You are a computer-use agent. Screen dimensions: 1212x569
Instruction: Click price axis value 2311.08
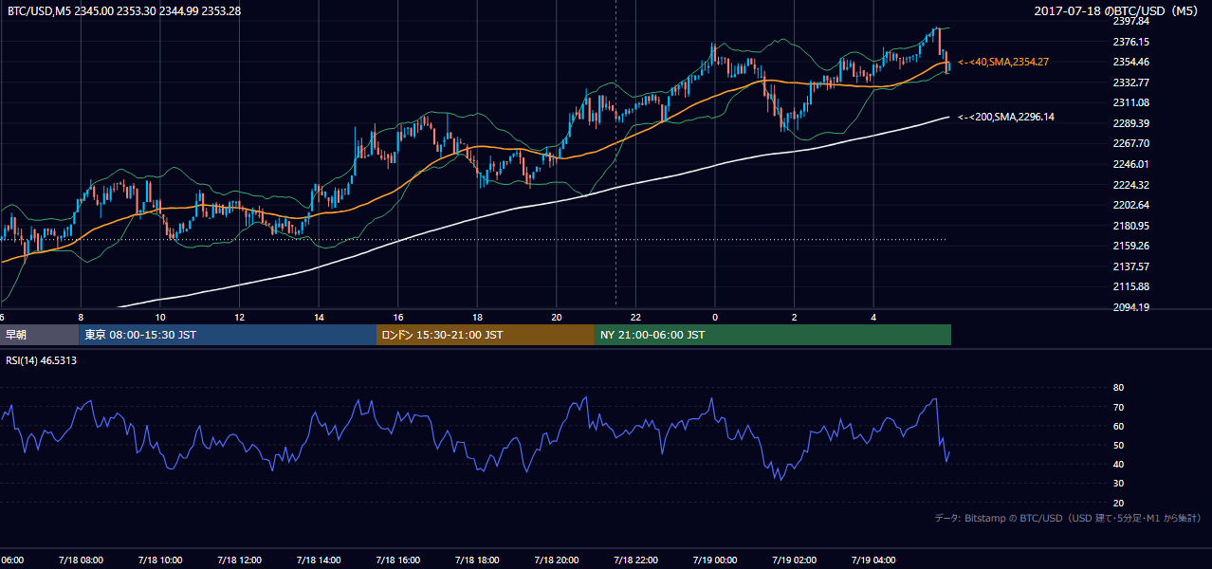pos(1130,102)
